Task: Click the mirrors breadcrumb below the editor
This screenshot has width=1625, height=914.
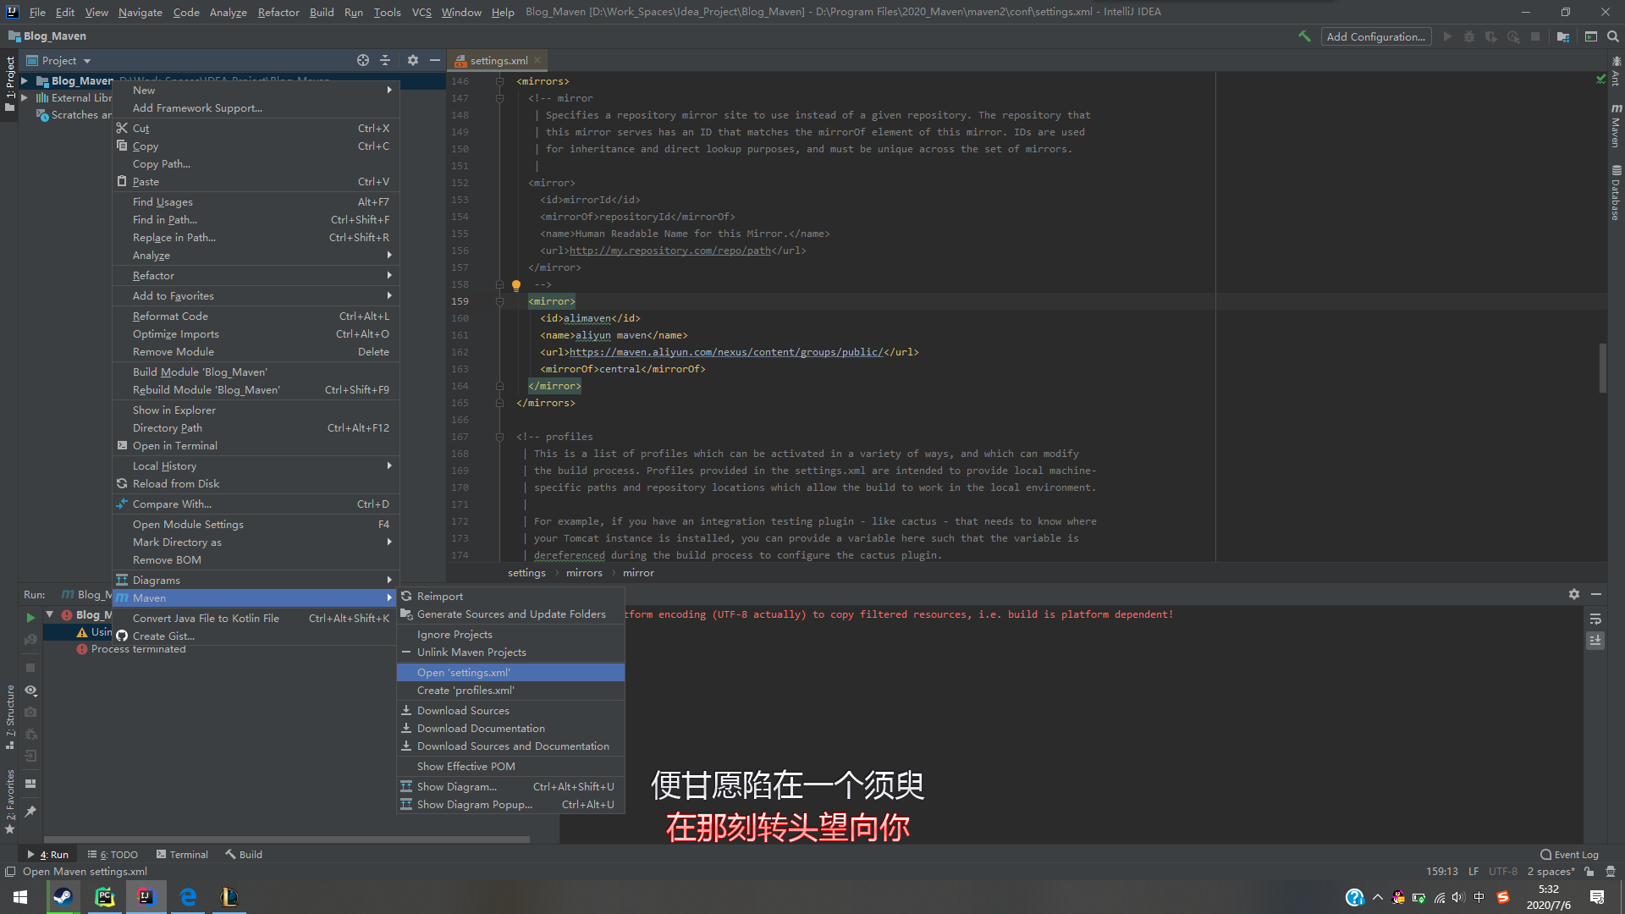Action: 584,573
